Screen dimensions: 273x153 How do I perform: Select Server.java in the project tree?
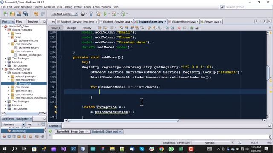(x=25, y=84)
